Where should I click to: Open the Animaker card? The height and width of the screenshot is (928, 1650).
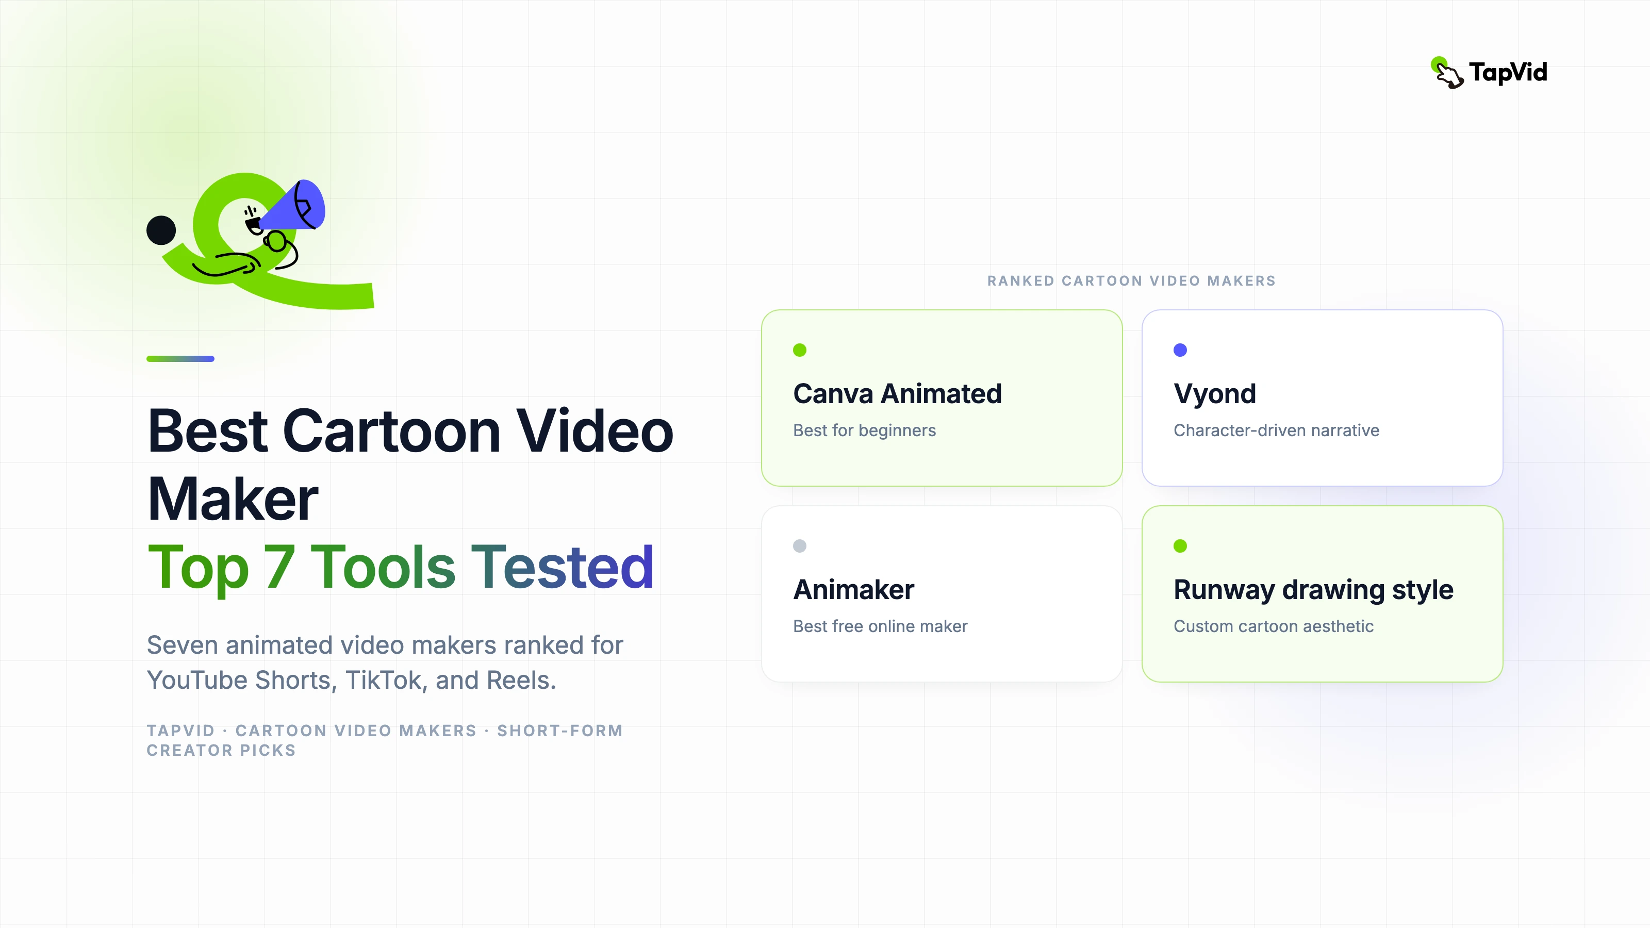[x=942, y=594]
